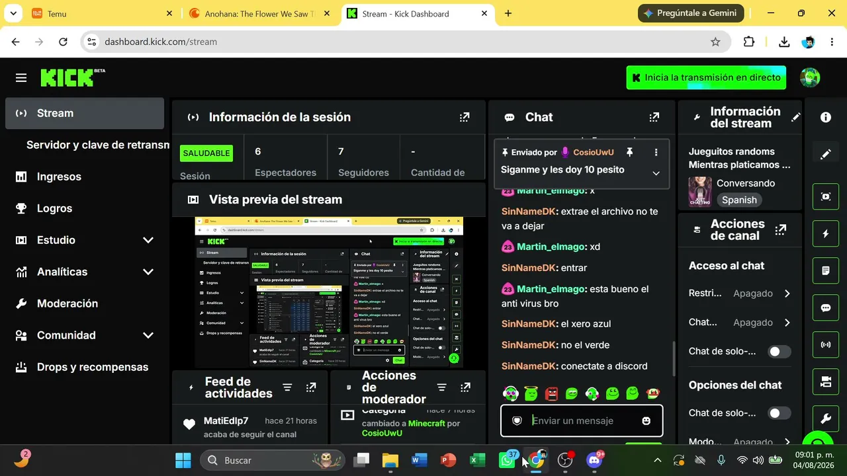Click the Just Chatting category thumbnail
This screenshot has width=847, height=476.
click(x=700, y=192)
